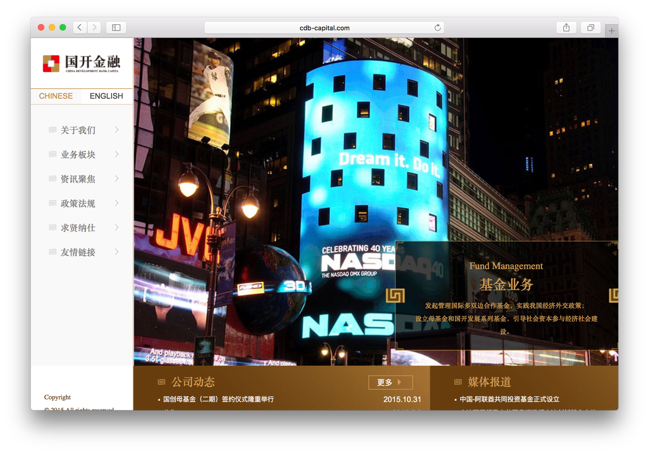Click the gold spiral ornament left of banner panel
The image size is (649, 454).
[x=395, y=295]
